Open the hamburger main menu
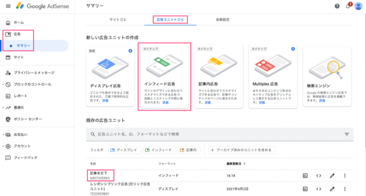The height and width of the screenshot is (196, 366). (8, 6)
